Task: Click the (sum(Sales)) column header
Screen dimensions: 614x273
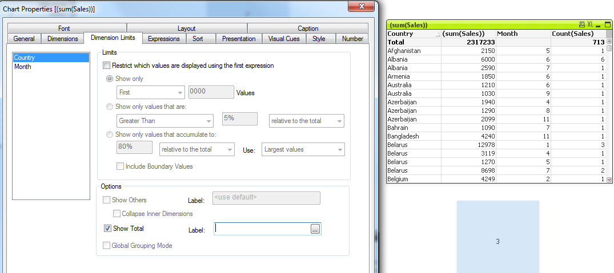Action: [469, 34]
